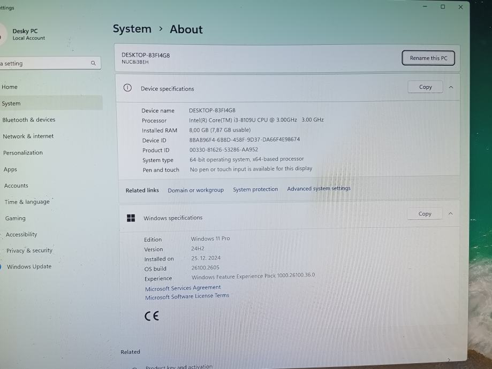Image resolution: width=492 pixels, height=369 pixels.
Task: Select the Windows Feature Experience Pack value
Action: [x=253, y=276]
